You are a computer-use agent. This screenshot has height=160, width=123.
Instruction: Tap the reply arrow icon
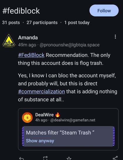pos(21,159)
